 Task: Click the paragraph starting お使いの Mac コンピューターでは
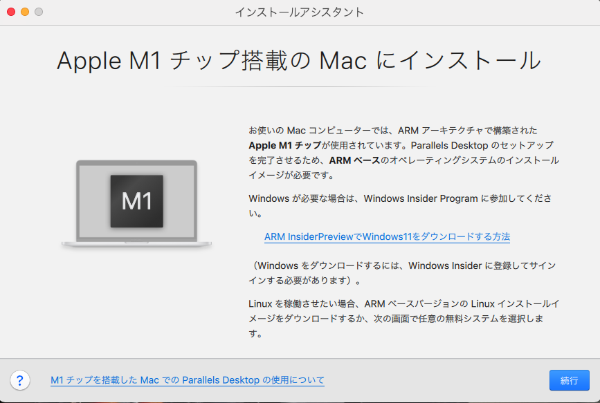click(403, 153)
